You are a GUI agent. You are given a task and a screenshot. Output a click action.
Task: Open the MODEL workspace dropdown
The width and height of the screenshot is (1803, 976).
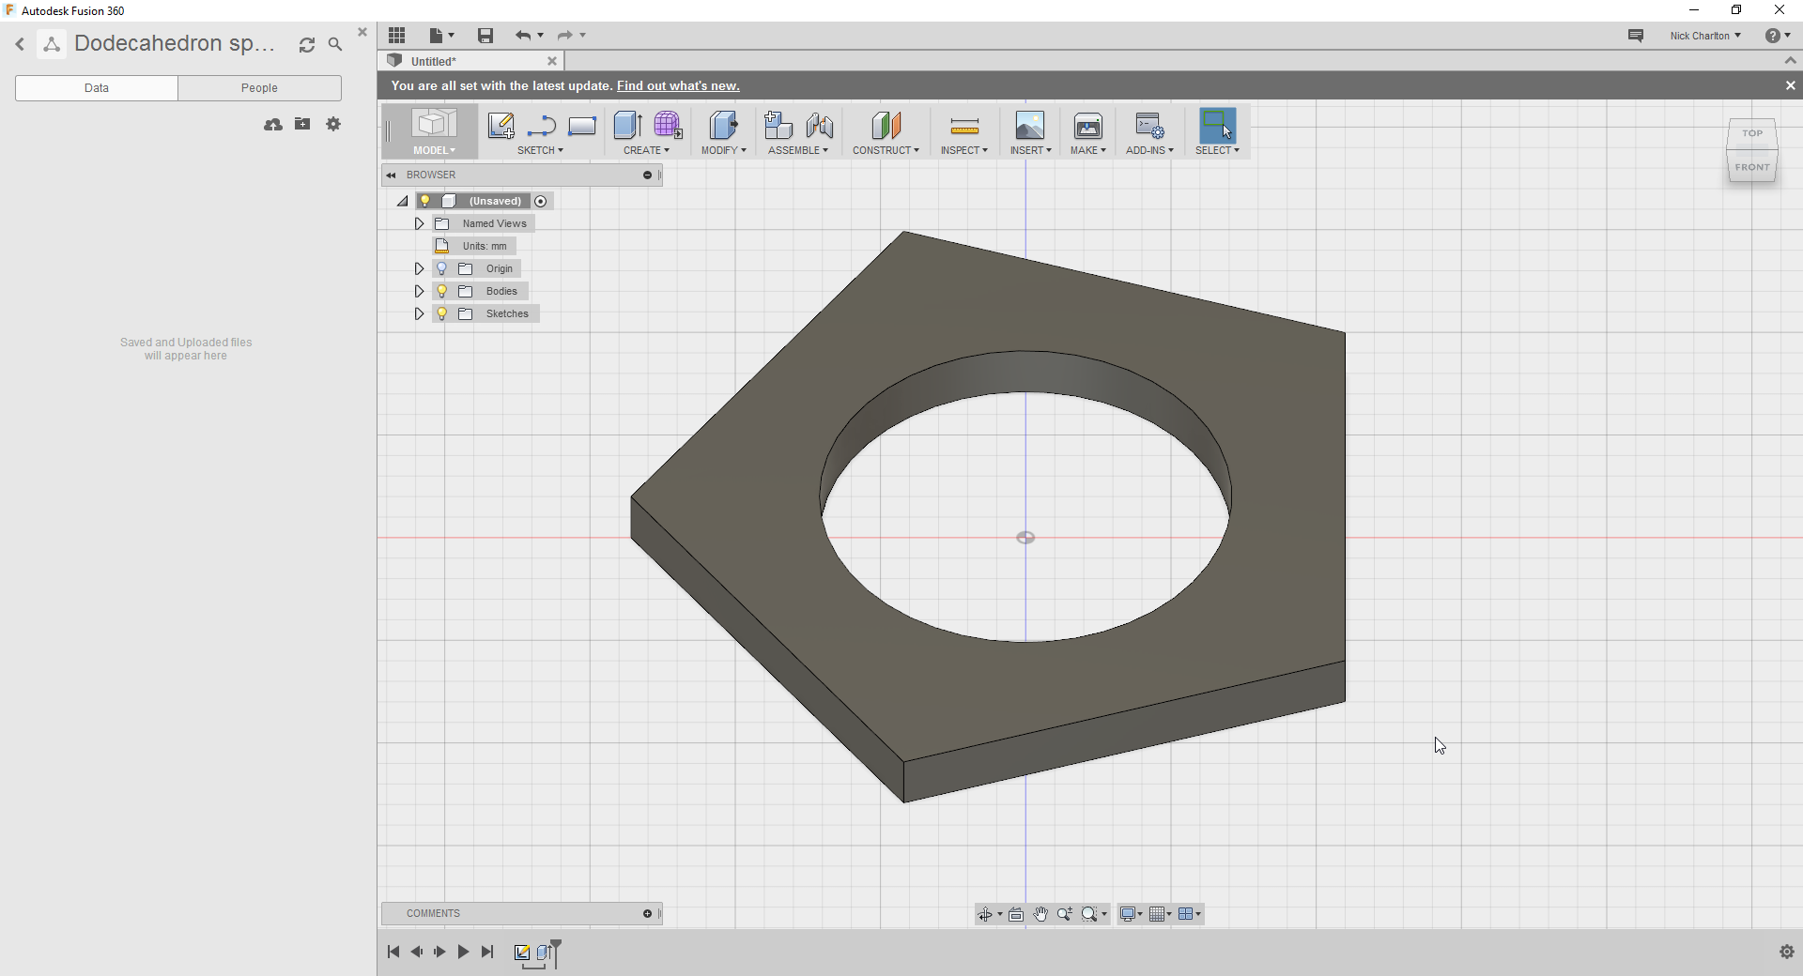pos(434,150)
